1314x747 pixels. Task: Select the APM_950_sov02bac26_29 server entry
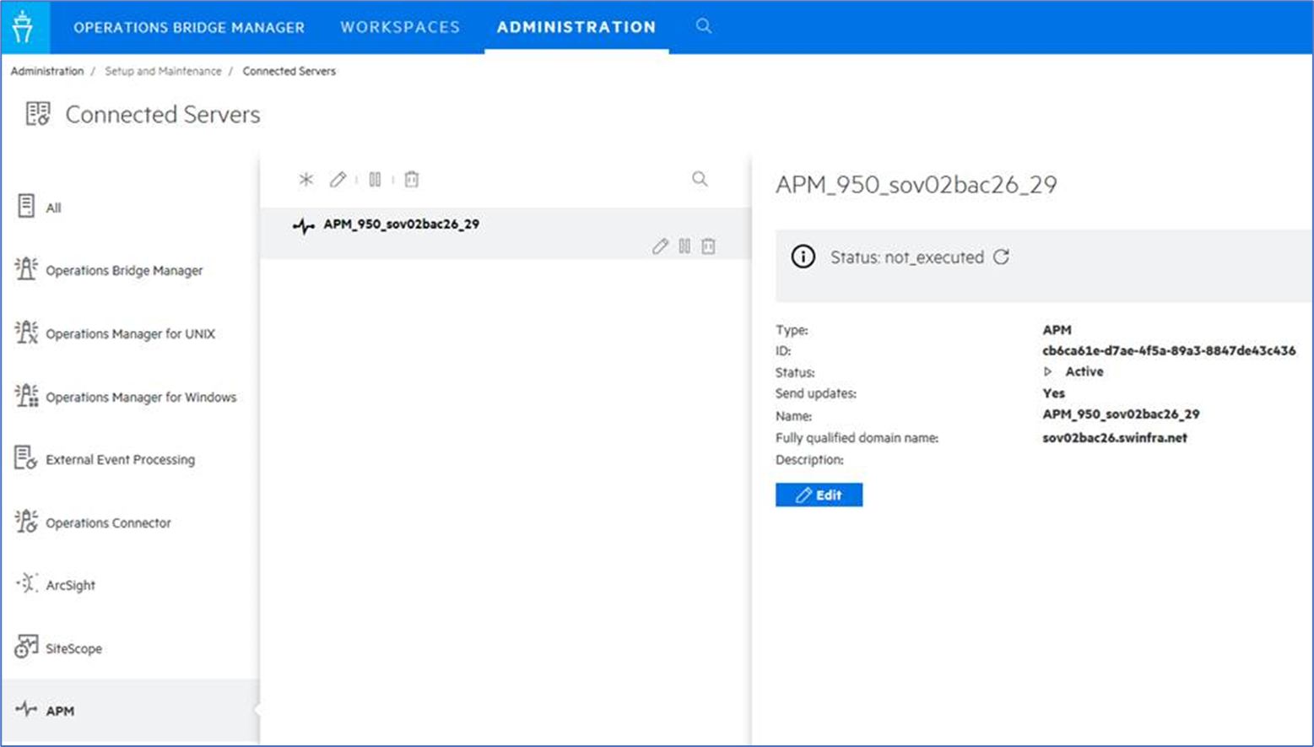400,224
